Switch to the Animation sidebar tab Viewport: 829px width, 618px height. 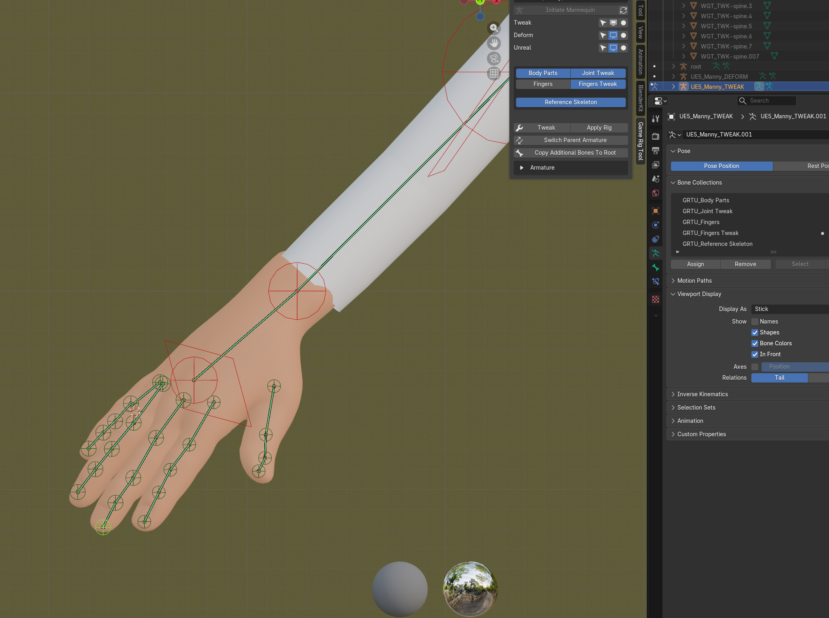point(640,61)
